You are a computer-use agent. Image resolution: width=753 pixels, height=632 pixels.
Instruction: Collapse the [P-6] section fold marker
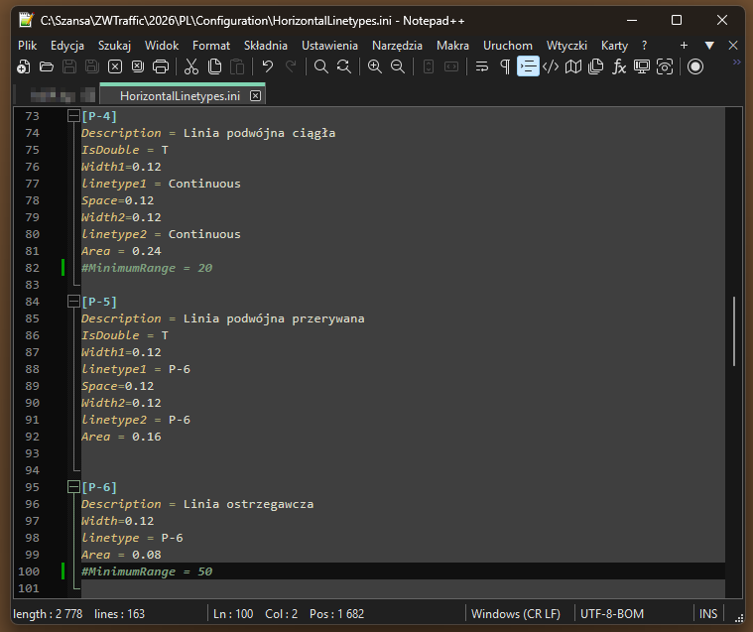click(72, 487)
